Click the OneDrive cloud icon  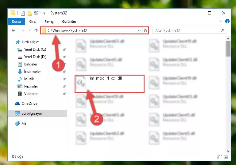tap(17, 104)
